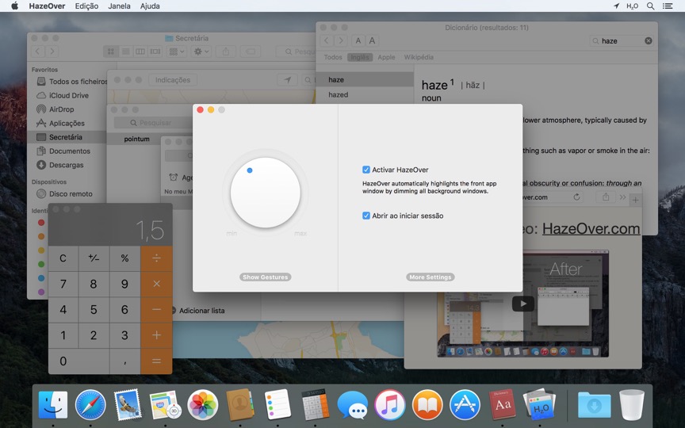
Task: Select Disco remoto in Finder sidebar
Action: click(71, 193)
